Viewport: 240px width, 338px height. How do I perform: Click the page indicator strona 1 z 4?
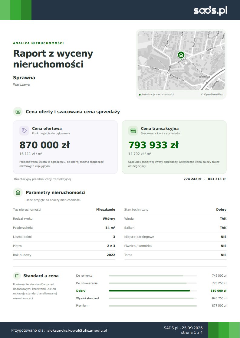192,333
